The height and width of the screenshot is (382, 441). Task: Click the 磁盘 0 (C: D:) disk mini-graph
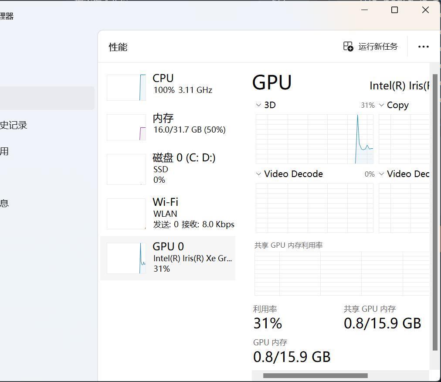(x=126, y=169)
